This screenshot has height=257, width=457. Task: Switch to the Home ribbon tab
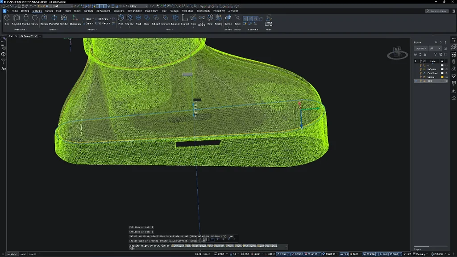[x=15, y=11]
